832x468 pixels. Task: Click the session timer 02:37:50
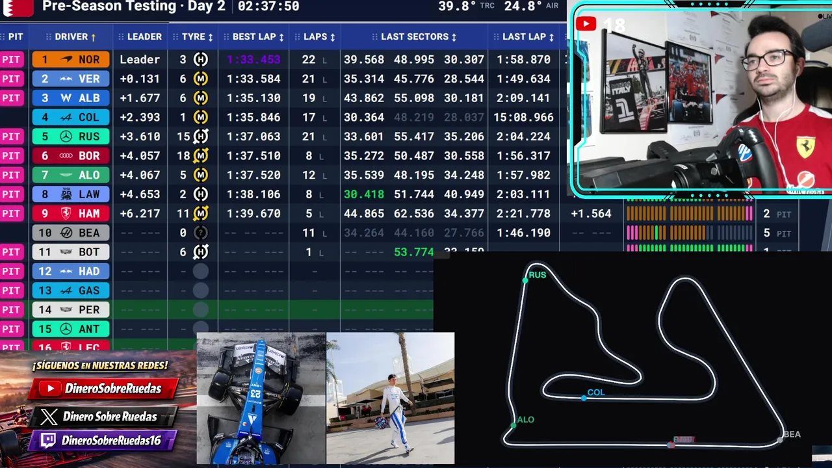coord(268,6)
